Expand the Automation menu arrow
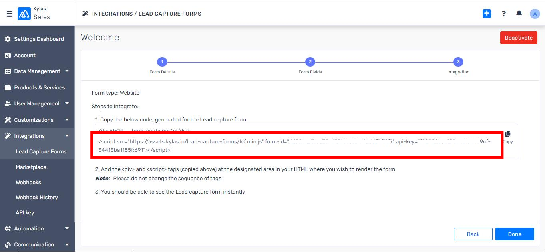This screenshot has width=545, height=252. [x=67, y=228]
